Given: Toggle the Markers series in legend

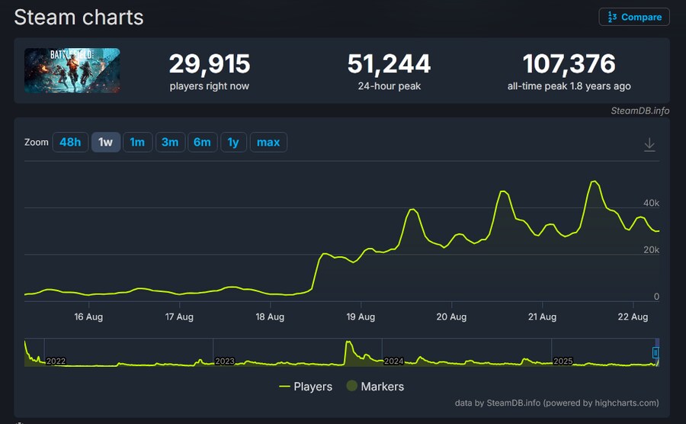Looking at the screenshot, I should [x=375, y=387].
